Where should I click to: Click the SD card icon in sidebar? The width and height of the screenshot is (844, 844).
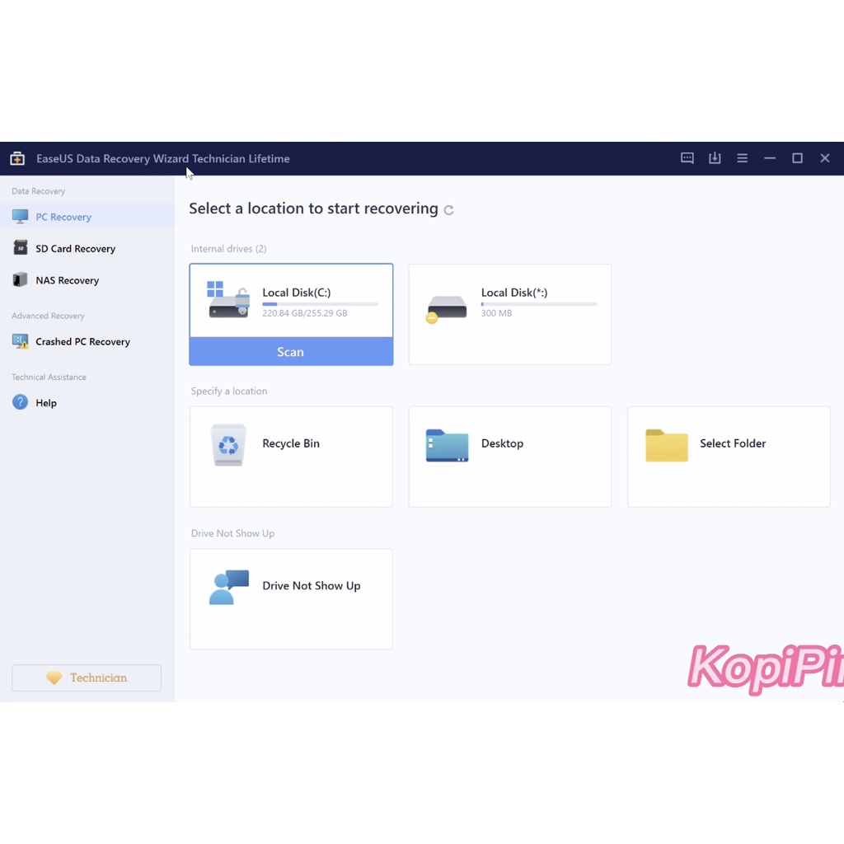[21, 247]
